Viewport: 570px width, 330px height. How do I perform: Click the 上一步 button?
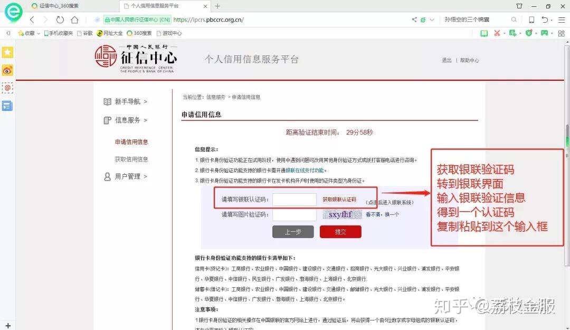[293, 232]
